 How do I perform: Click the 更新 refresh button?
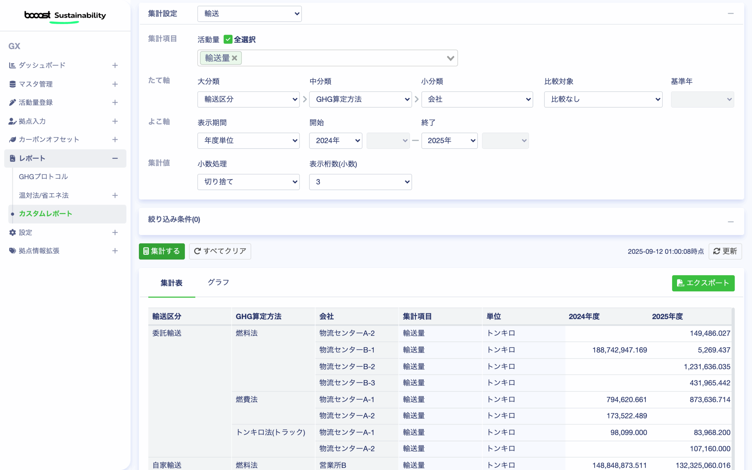click(x=725, y=251)
